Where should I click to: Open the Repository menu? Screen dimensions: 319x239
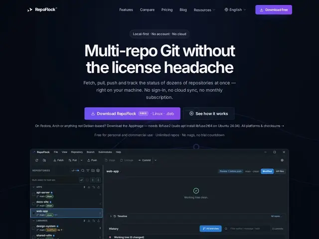[77, 152]
